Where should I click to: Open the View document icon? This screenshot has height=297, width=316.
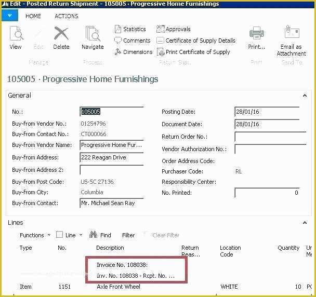[16, 33]
